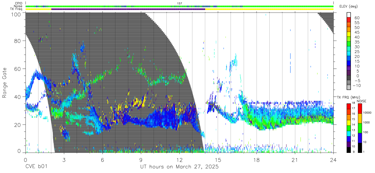Click hour tick 6 on the time axis

[102, 160]
